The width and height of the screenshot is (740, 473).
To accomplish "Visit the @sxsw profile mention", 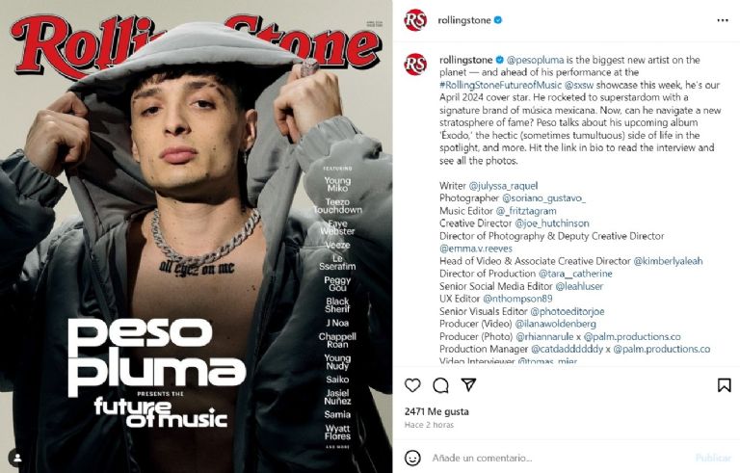I will pyautogui.click(x=579, y=85).
